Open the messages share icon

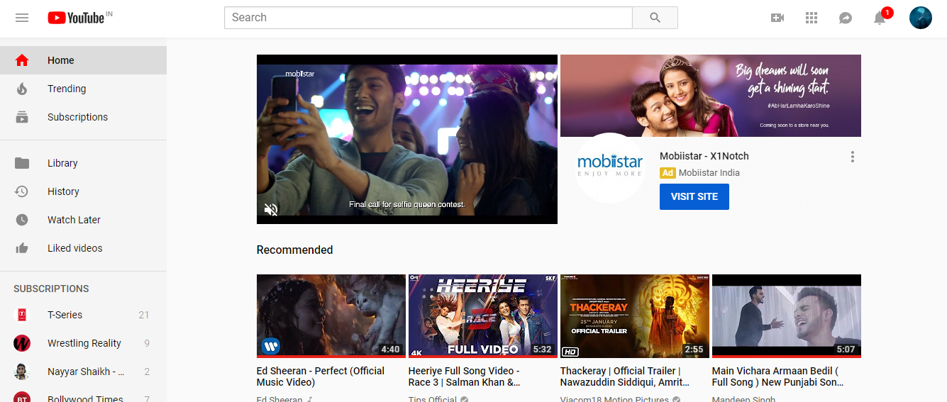[x=846, y=18]
